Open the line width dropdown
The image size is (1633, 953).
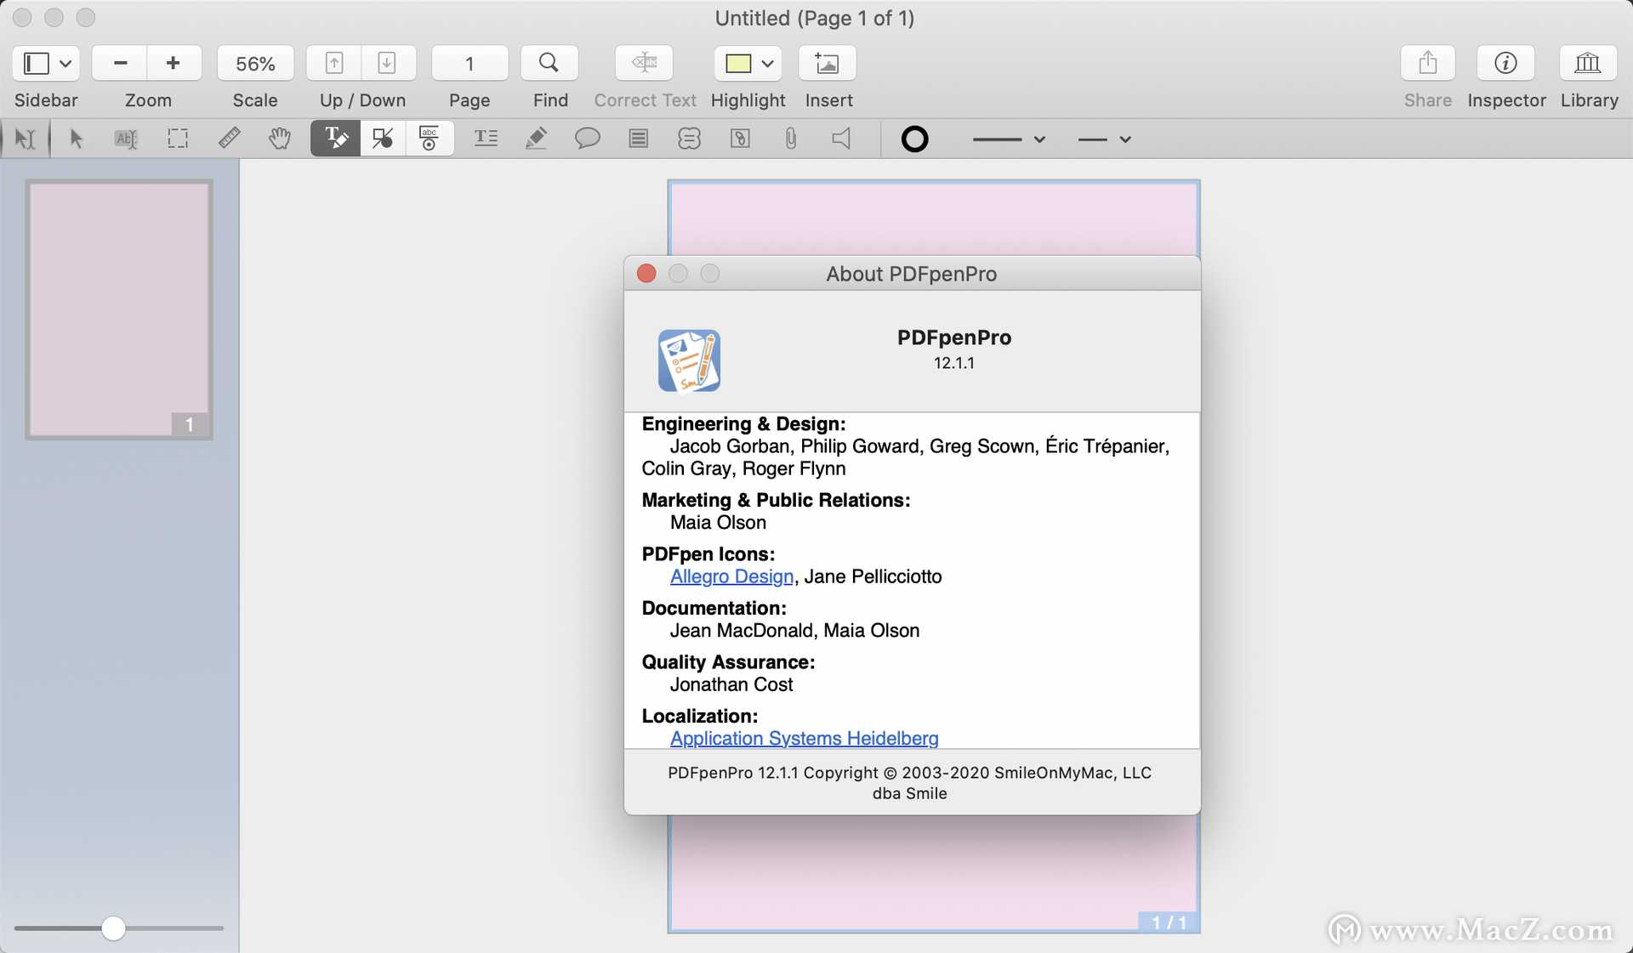coord(1008,139)
